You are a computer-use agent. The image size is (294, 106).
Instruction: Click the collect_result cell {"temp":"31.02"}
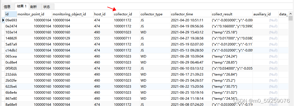[x=232, y=93]
